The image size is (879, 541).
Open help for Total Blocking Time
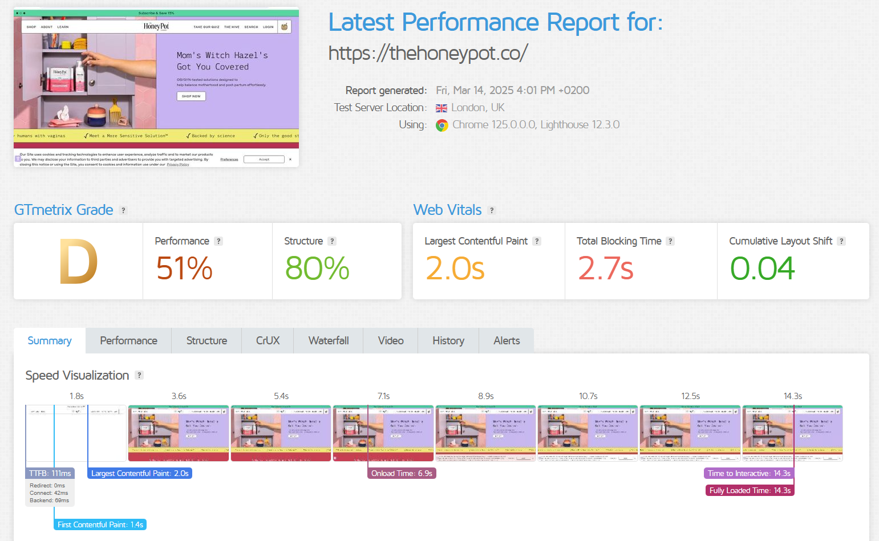pyautogui.click(x=671, y=241)
